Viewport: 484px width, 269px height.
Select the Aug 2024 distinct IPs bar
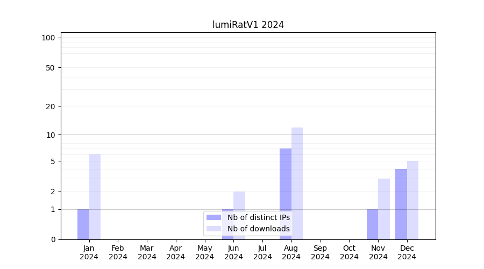pos(286,194)
